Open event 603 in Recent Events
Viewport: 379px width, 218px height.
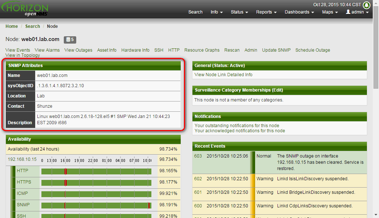198,156
